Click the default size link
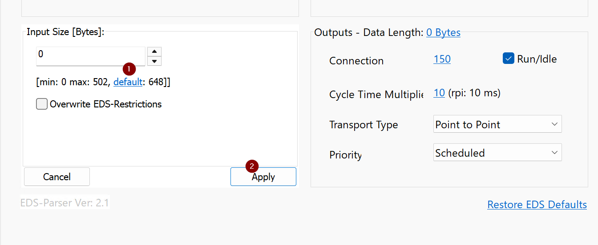 [x=128, y=82]
